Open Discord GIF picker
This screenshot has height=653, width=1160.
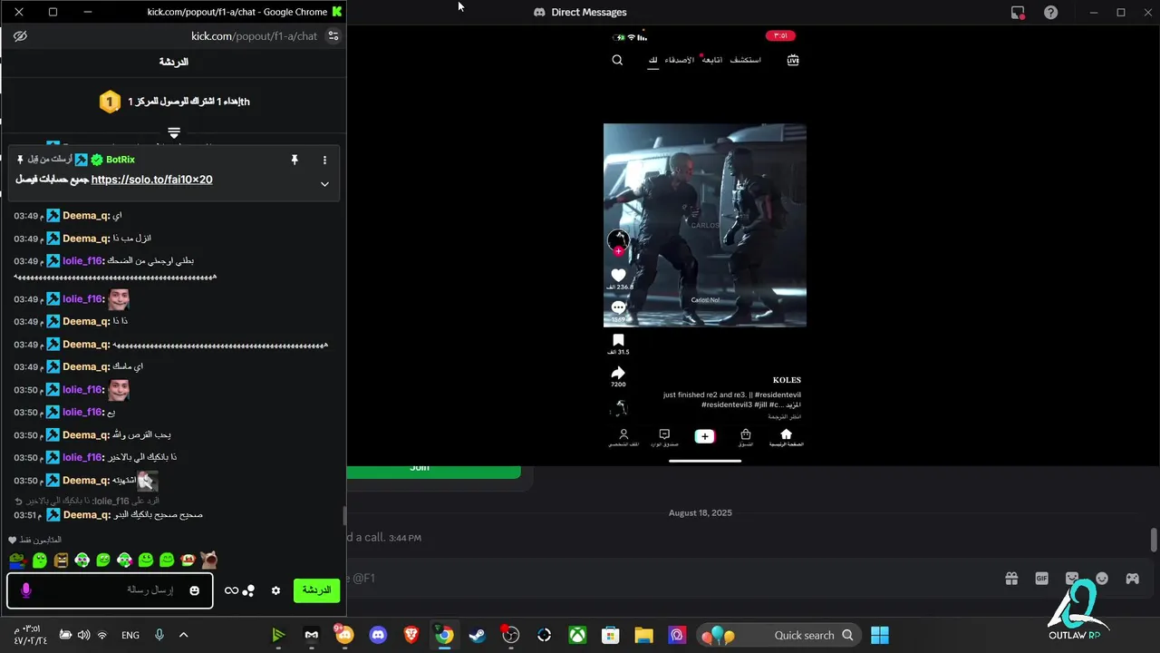pyautogui.click(x=1042, y=579)
